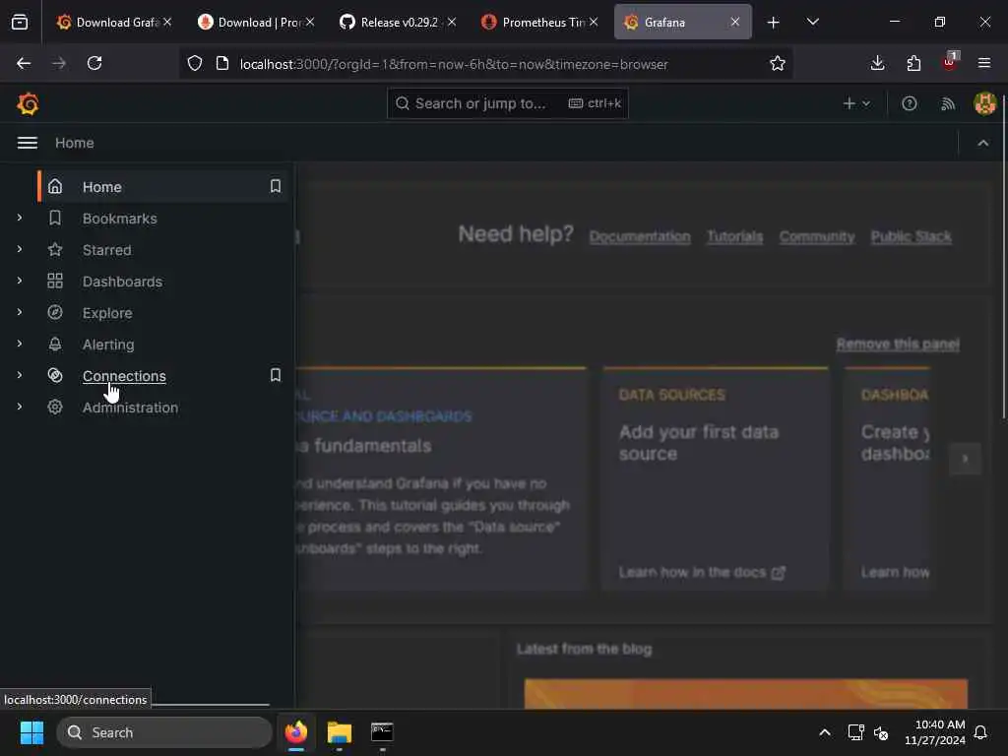Open the Documentation link
Viewport: 1008px width, 756px height.
pos(640,236)
